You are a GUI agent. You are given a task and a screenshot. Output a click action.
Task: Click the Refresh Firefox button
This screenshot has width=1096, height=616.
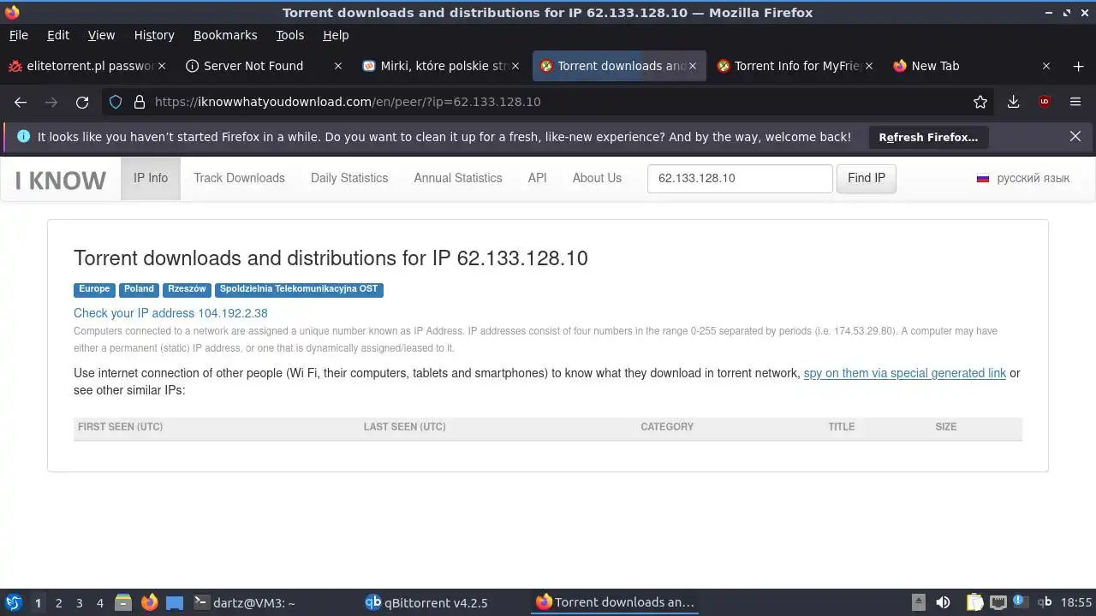click(x=928, y=137)
